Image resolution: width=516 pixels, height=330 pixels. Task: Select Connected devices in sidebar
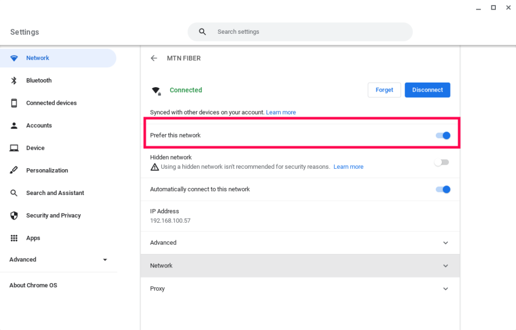tap(58, 103)
